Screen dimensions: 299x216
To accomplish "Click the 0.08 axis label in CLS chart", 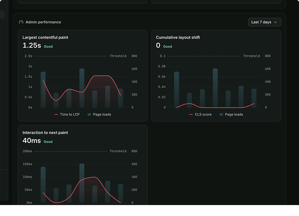I will [x=162, y=66].
